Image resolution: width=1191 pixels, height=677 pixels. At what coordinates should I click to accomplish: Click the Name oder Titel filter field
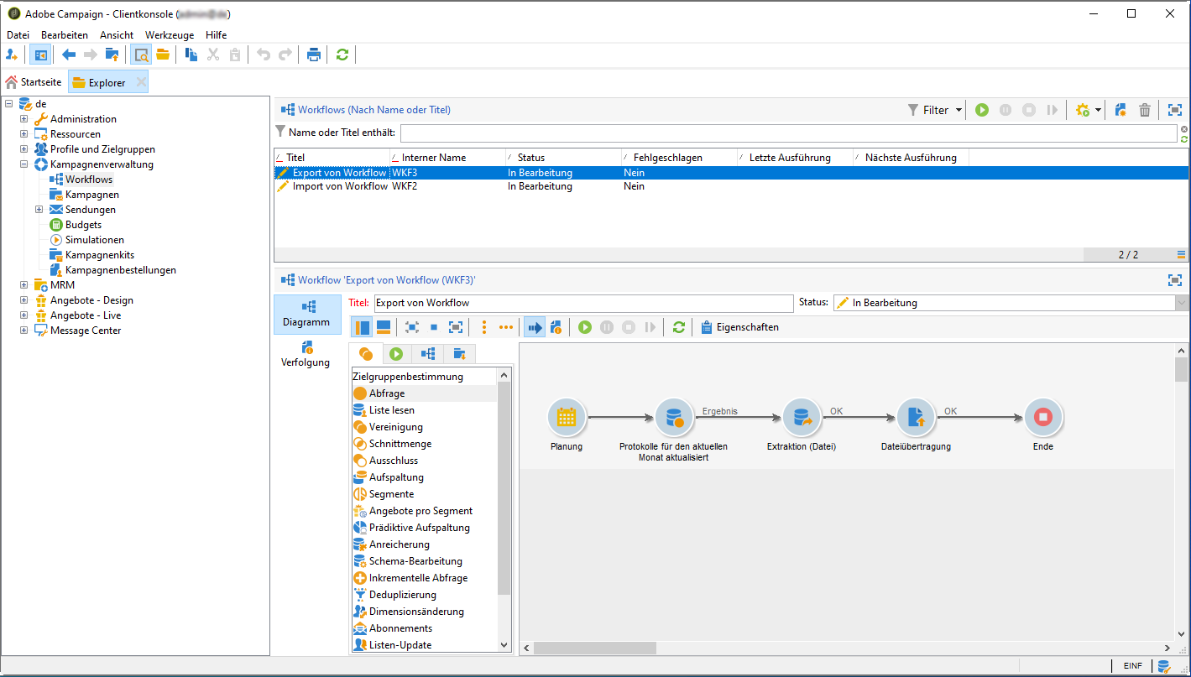[788, 133]
